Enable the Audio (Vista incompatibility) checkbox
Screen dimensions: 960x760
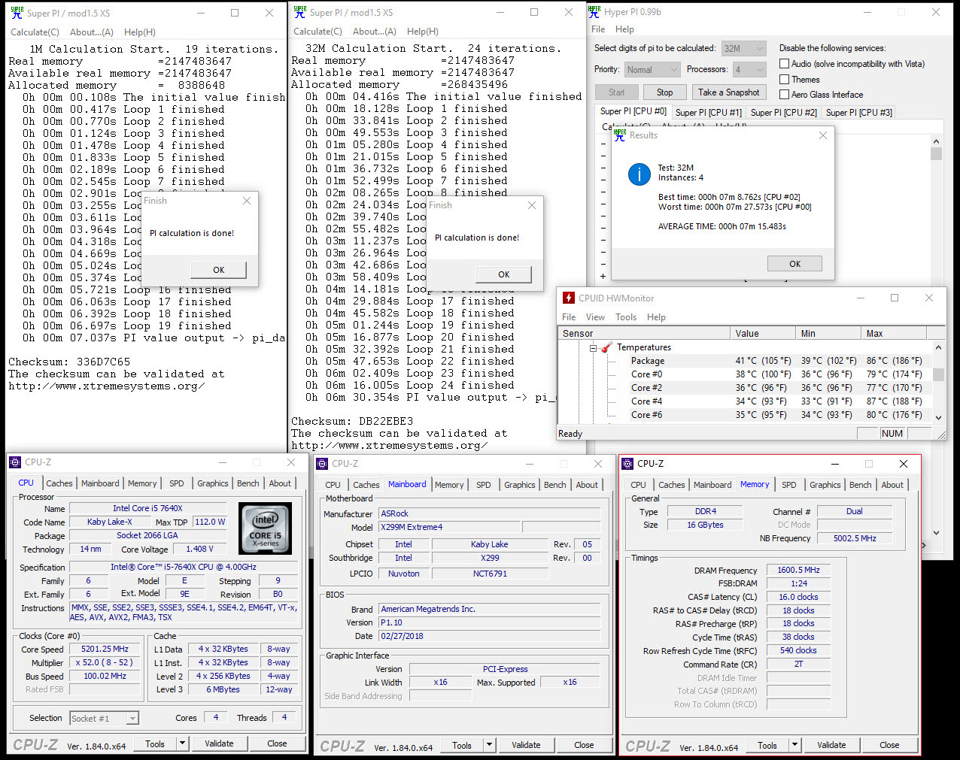[785, 64]
